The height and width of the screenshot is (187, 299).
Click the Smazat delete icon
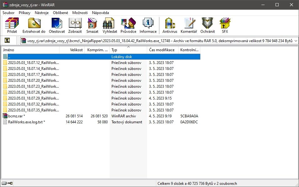coord(92,23)
